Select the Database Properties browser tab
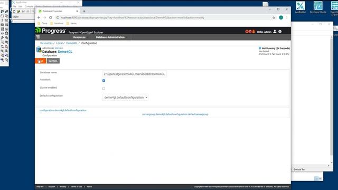338x190 pixels. point(58,11)
